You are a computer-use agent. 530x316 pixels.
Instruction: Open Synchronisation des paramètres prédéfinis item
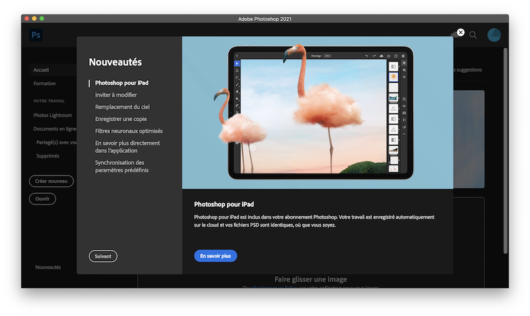122,166
